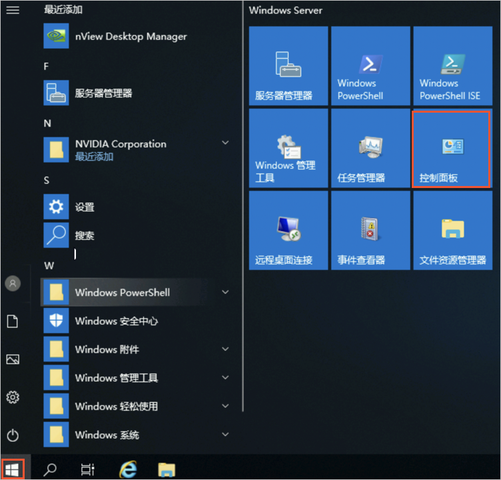Open Windows 安全中心 from the list
This screenshot has height=480, width=501.
coord(116,321)
